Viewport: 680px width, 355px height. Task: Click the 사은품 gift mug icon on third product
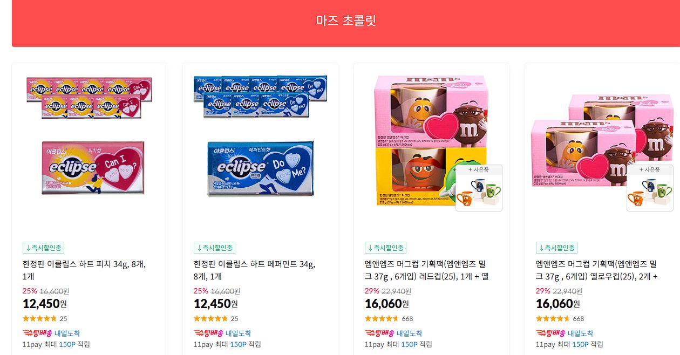pos(479,188)
